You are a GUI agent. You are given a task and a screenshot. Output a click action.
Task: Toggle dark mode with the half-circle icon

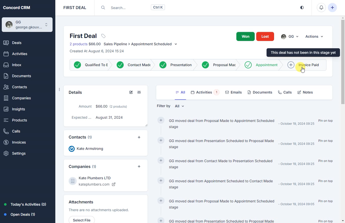302,8
